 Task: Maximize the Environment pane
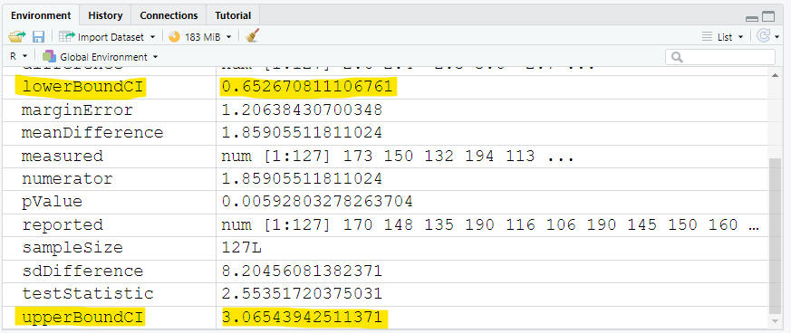point(768,17)
